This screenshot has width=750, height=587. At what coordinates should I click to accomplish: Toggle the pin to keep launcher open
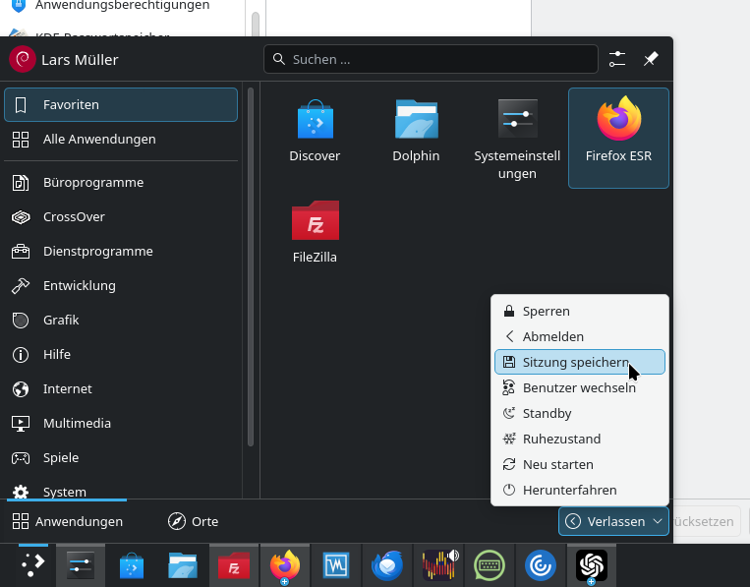pos(650,59)
